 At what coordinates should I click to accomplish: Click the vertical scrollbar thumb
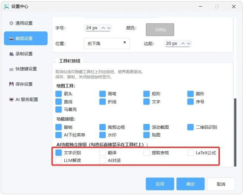coord(235,133)
